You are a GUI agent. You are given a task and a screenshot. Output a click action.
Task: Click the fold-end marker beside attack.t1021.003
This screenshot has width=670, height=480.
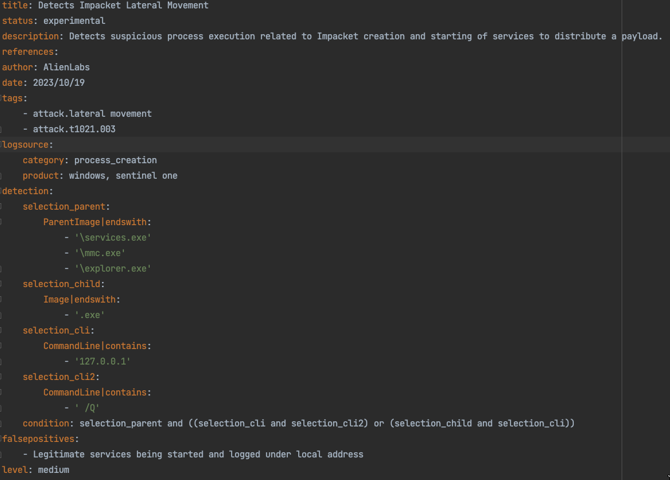pos(2,129)
